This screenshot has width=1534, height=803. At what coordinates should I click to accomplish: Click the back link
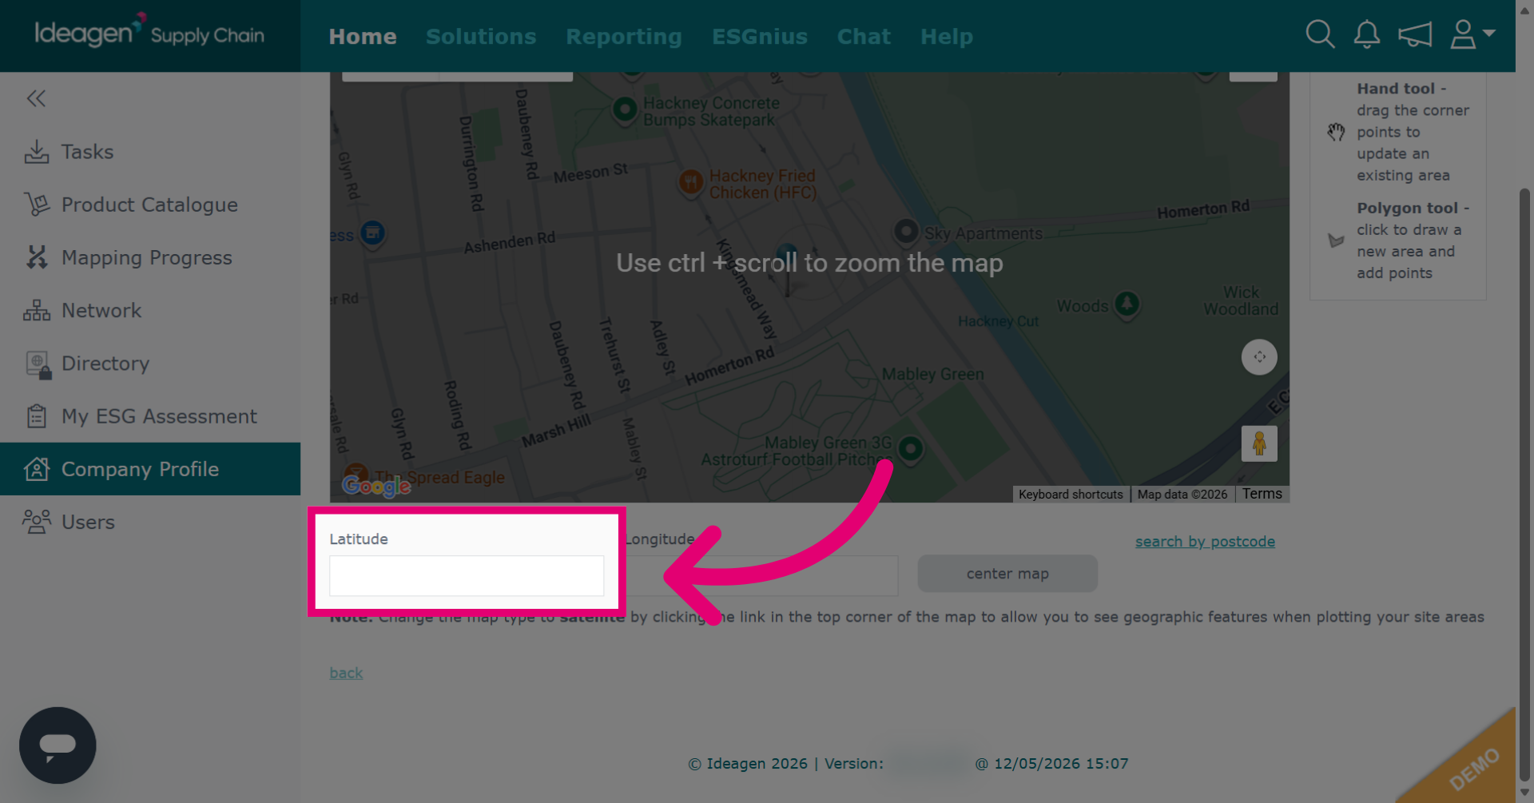point(346,673)
